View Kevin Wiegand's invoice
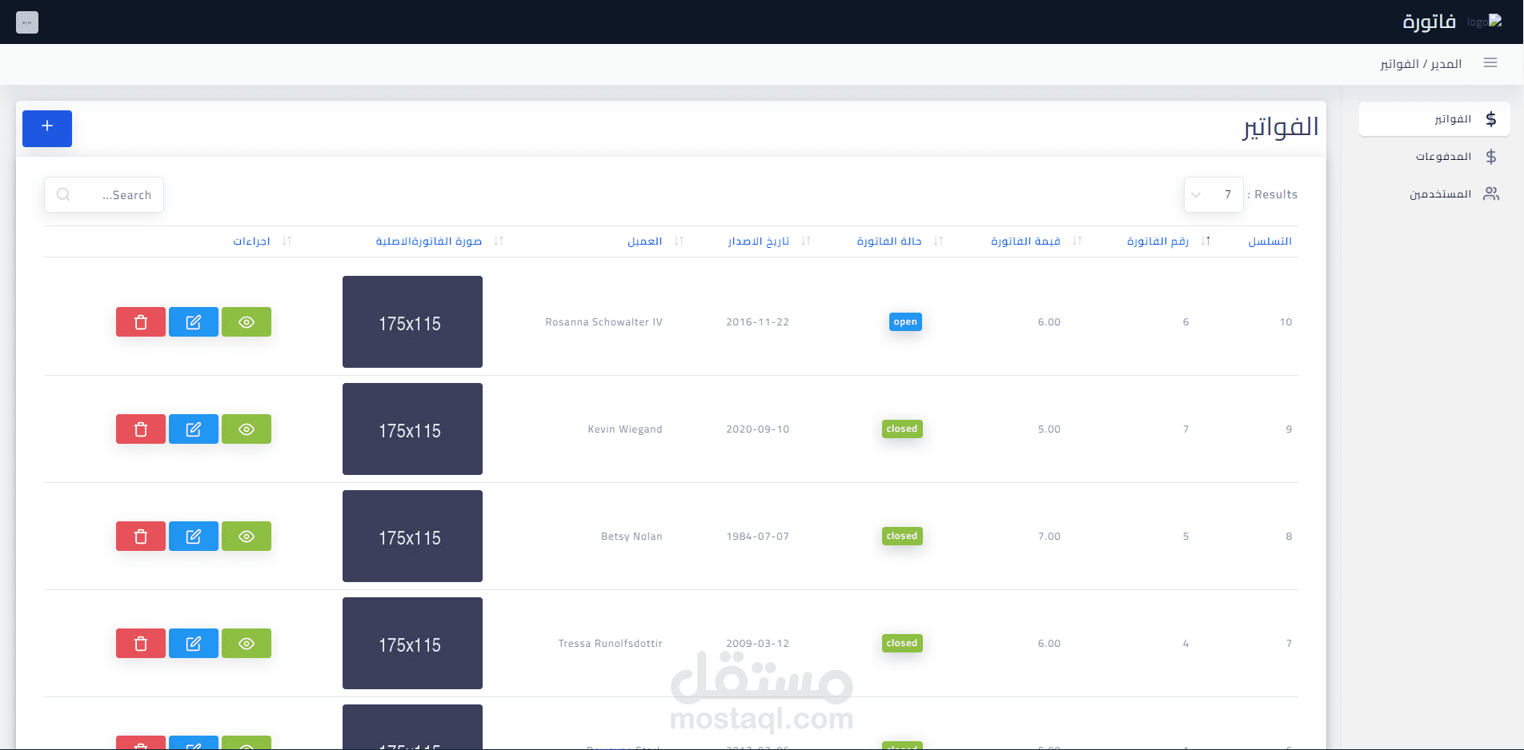 (247, 429)
